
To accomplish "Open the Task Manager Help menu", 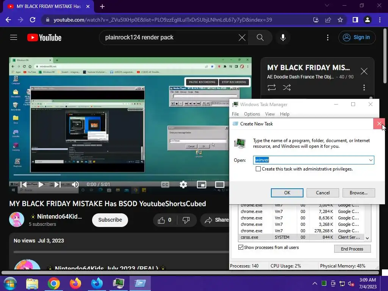I will (x=285, y=114).
